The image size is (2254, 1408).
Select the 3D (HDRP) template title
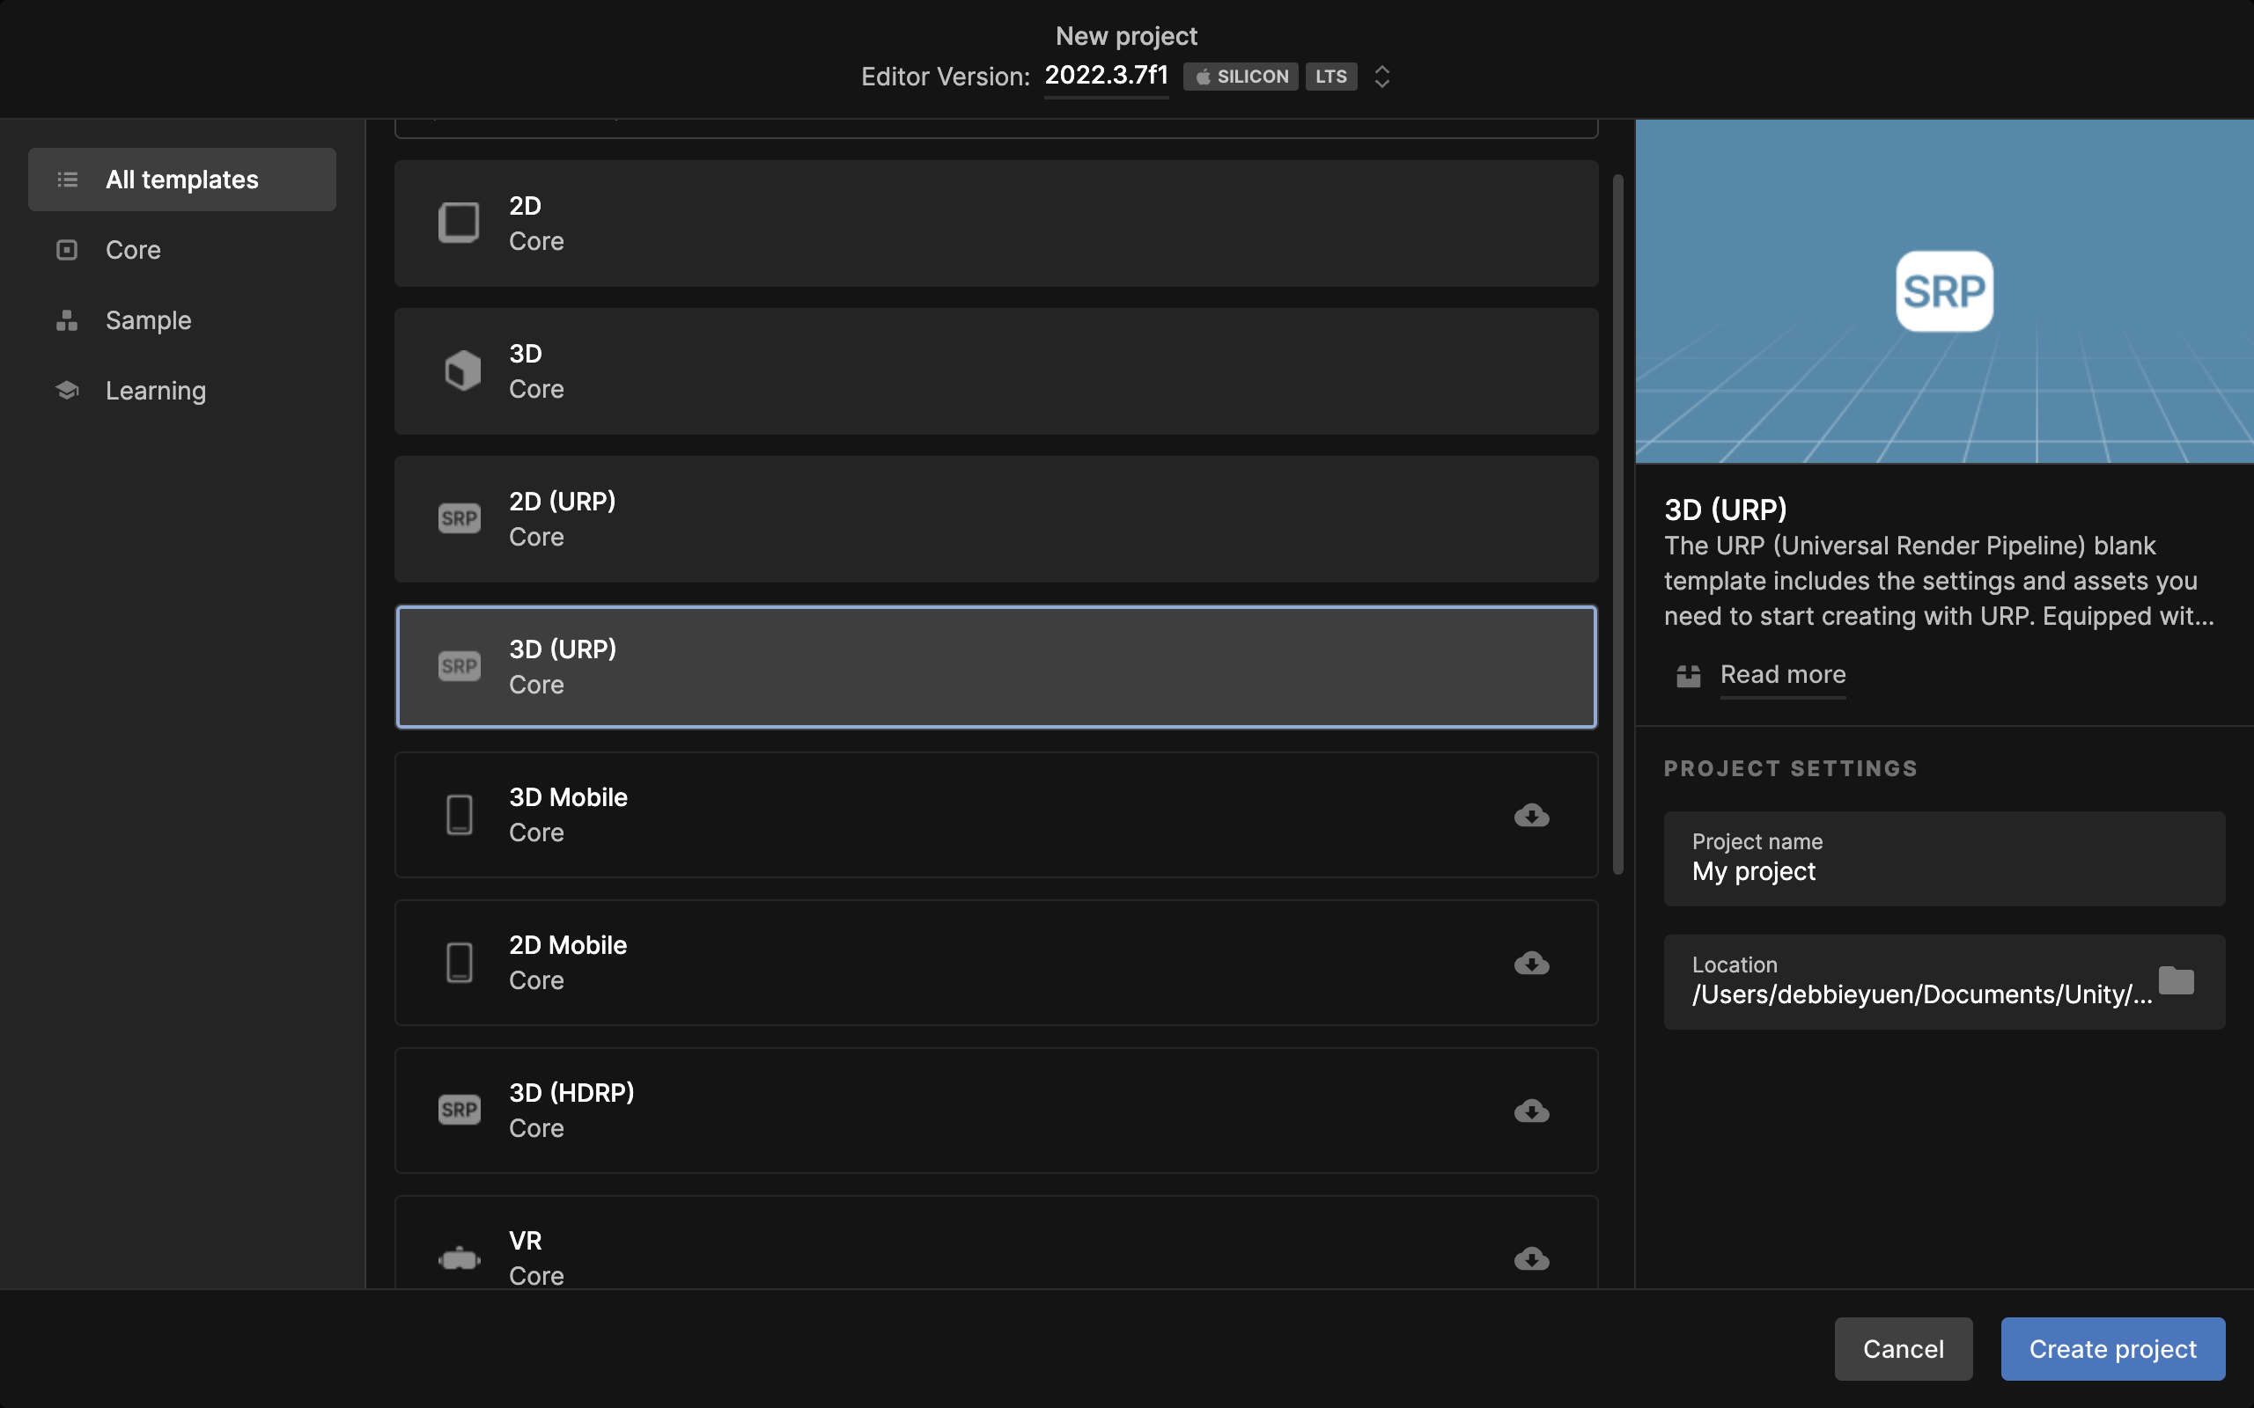[572, 1092]
